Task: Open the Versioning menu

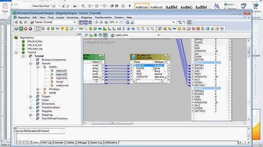Action: [72, 17]
